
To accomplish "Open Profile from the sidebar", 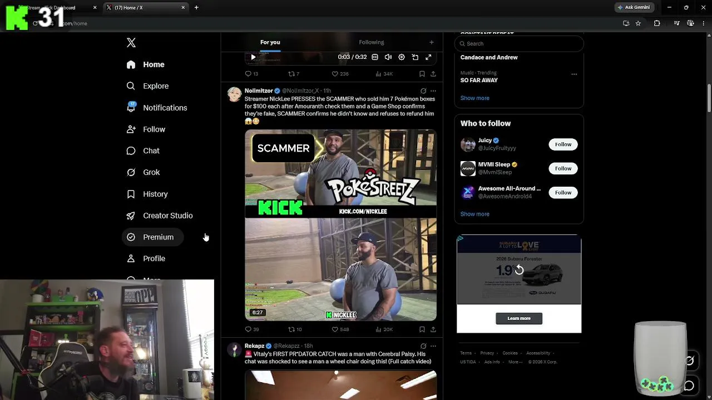I will pyautogui.click(x=146, y=258).
